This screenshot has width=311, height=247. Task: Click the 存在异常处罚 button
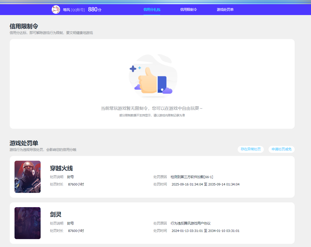(251, 149)
